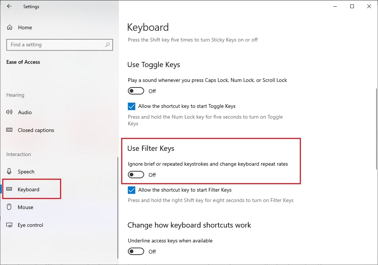The image size is (378, 265).
Task: Click the magnifier icon in the search box
Action: [107, 44]
